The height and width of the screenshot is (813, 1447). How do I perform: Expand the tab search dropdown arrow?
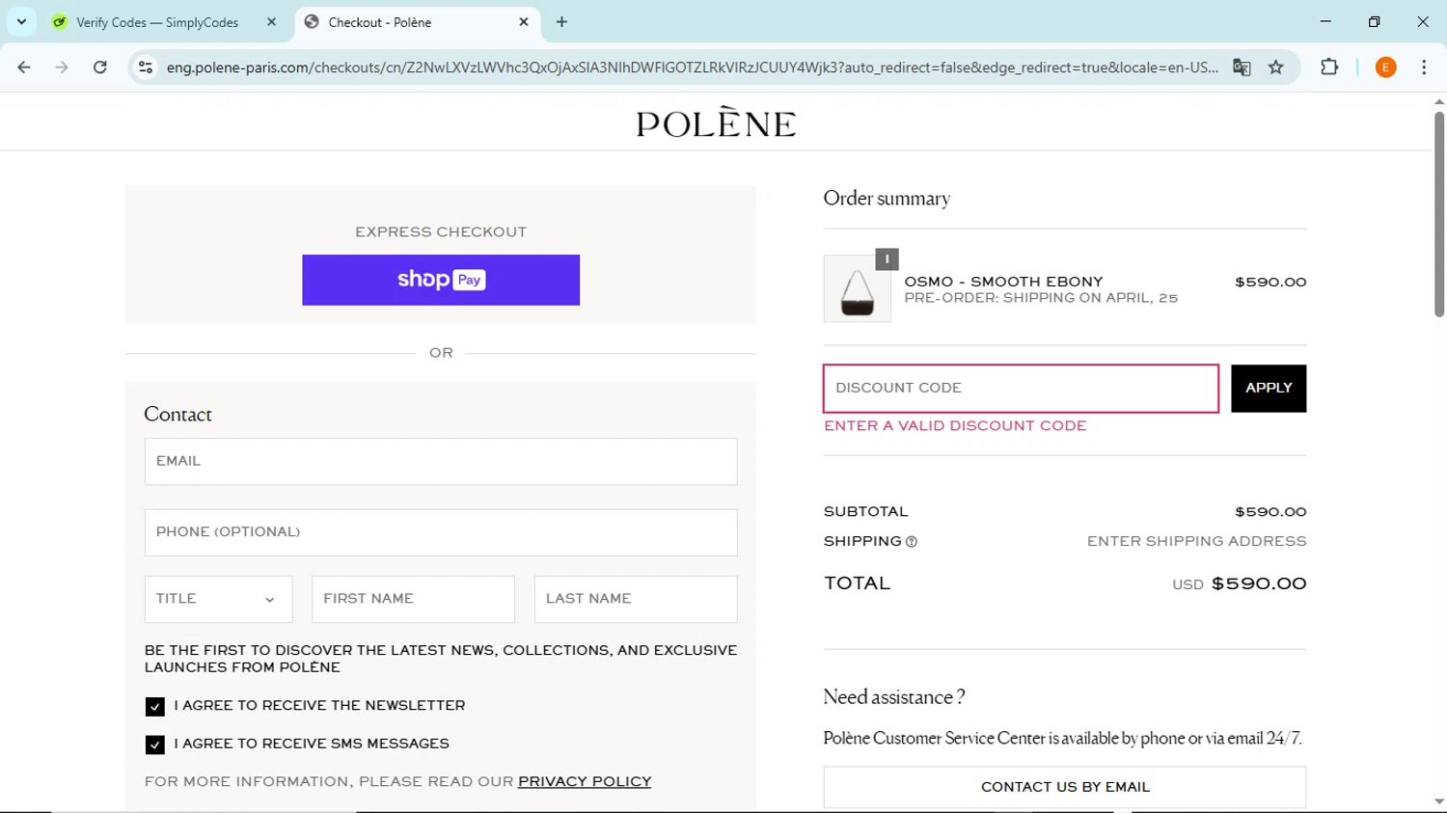21,22
